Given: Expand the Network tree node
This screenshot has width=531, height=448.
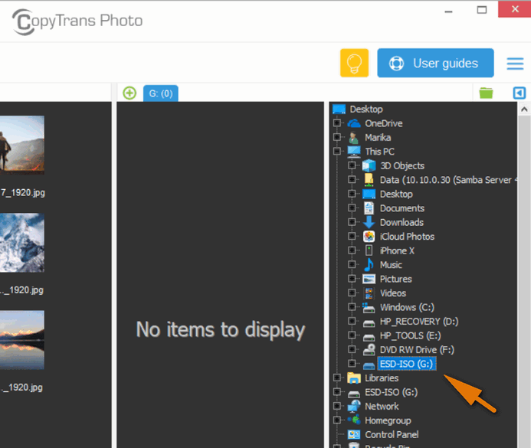Looking at the screenshot, I should 337,407.
